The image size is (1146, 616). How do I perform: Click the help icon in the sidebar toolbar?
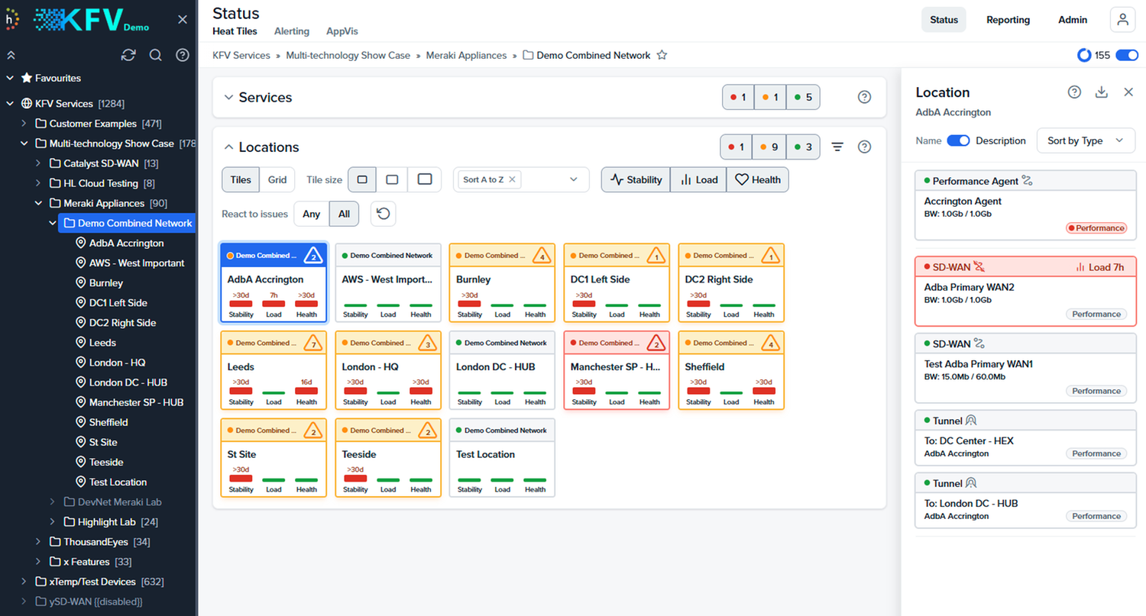(x=183, y=55)
